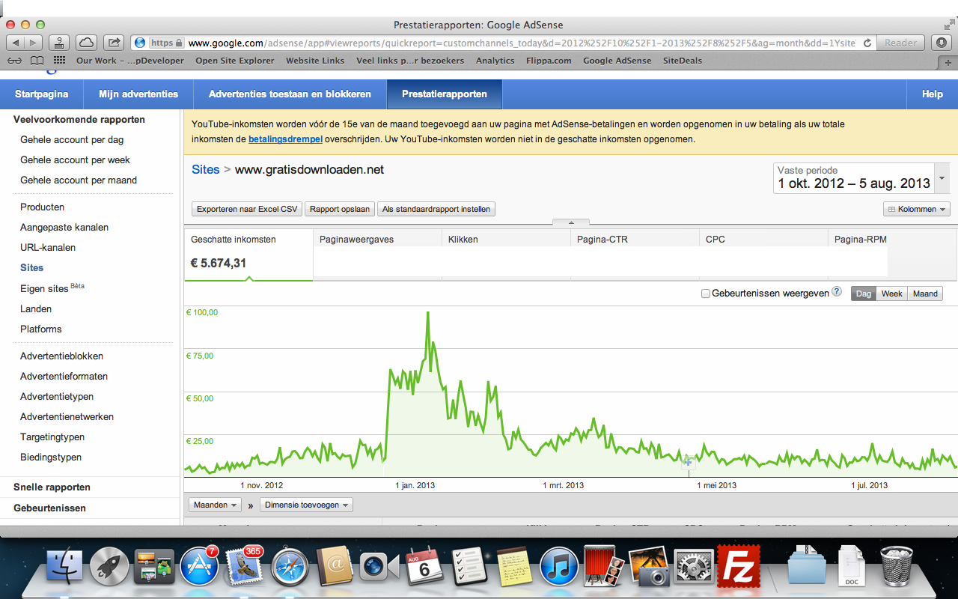
Task: Follow the betalingsdrempel link
Action: pyautogui.click(x=285, y=139)
